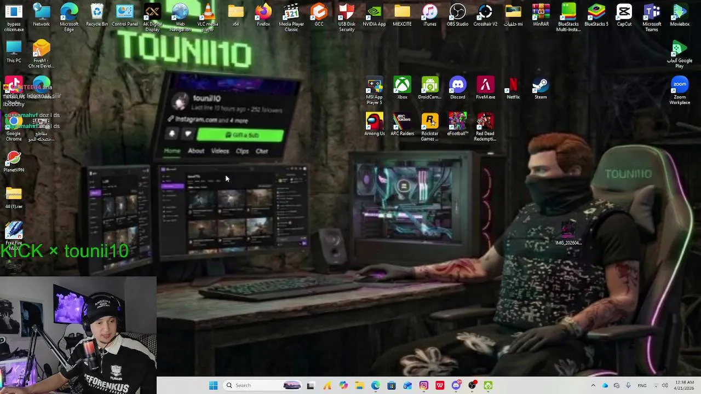
Task: Select the USB Disk Security shortcut
Action: point(347,18)
